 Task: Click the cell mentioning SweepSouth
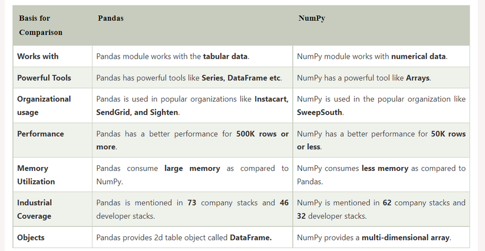pyautogui.click(x=381, y=105)
